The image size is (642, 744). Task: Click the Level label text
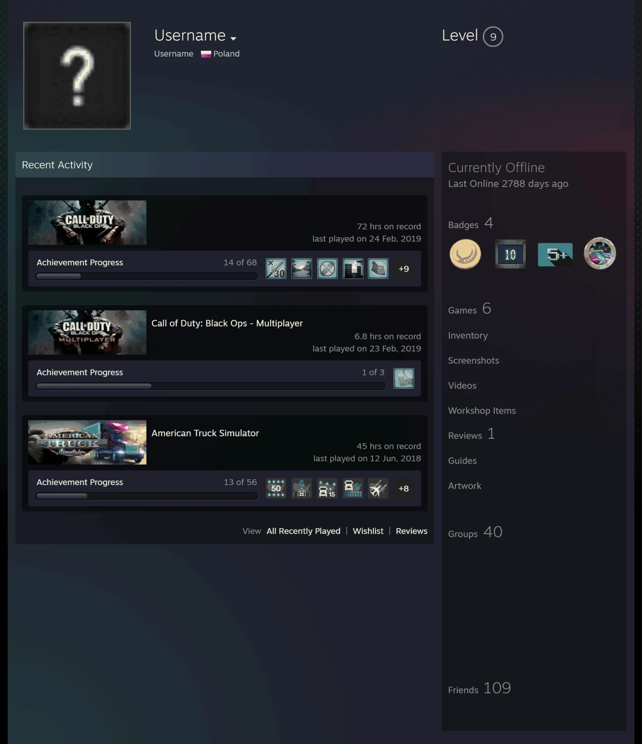pos(460,35)
